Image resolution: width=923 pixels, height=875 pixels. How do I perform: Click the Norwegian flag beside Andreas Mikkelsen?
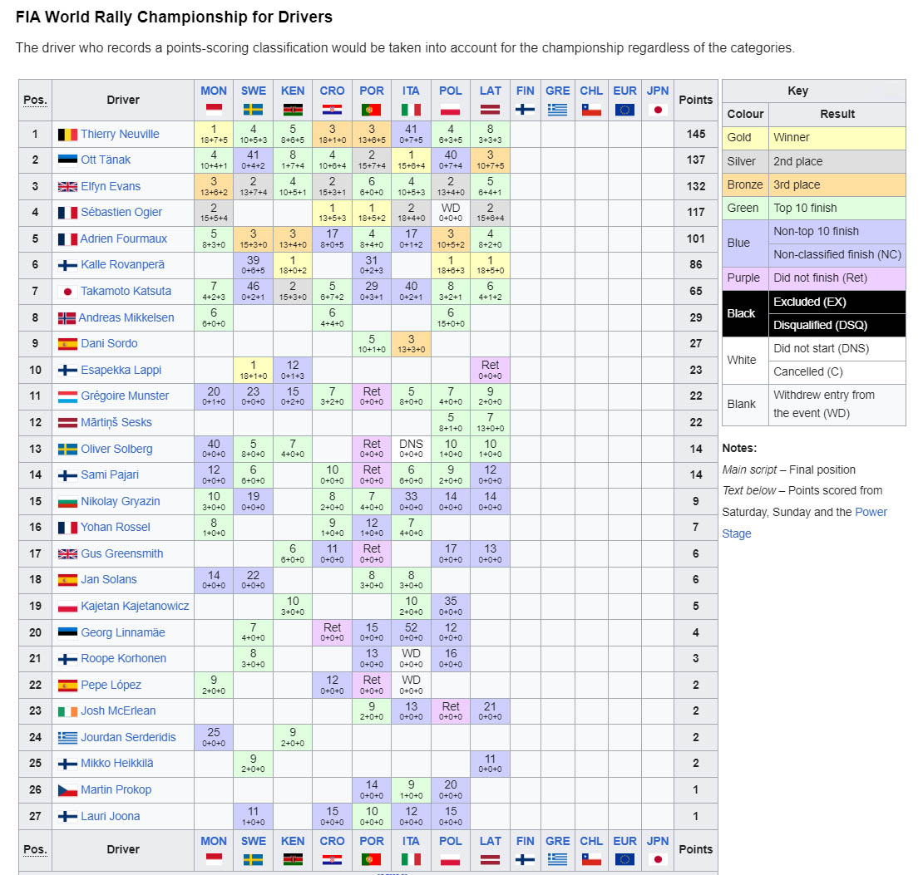(67, 318)
